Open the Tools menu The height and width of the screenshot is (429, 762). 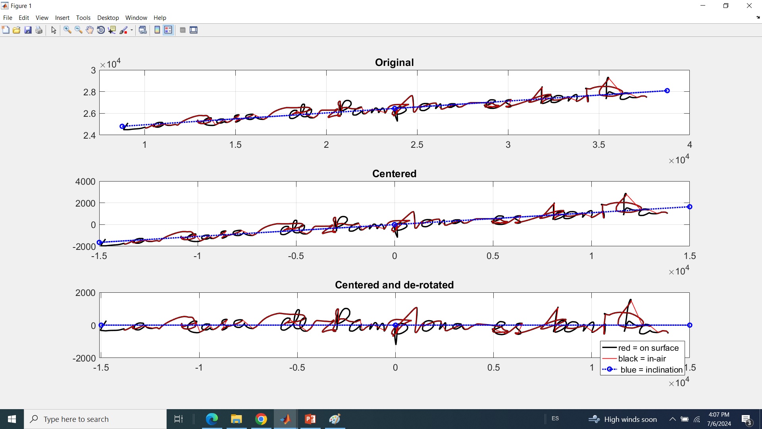point(83,18)
